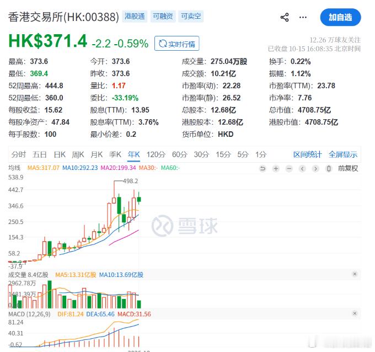The width and height of the screenshot is (375, 352).
Task: Click the 全屏显示 link
Action: [343, 154]
